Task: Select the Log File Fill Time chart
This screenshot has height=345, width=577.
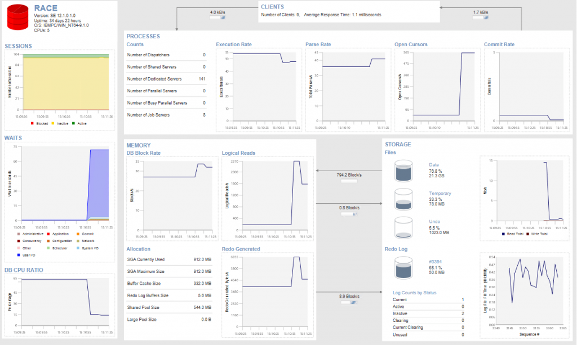Action: [x=525, y=295]
